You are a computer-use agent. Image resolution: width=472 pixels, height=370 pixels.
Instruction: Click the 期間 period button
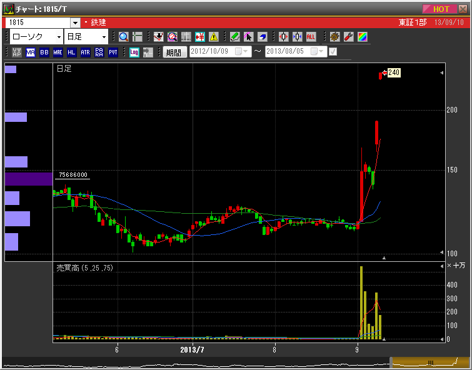coord(173,52)
